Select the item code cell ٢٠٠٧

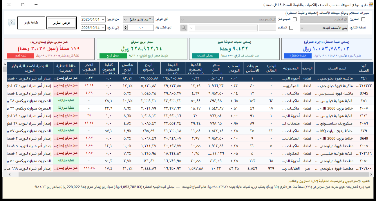364,108
